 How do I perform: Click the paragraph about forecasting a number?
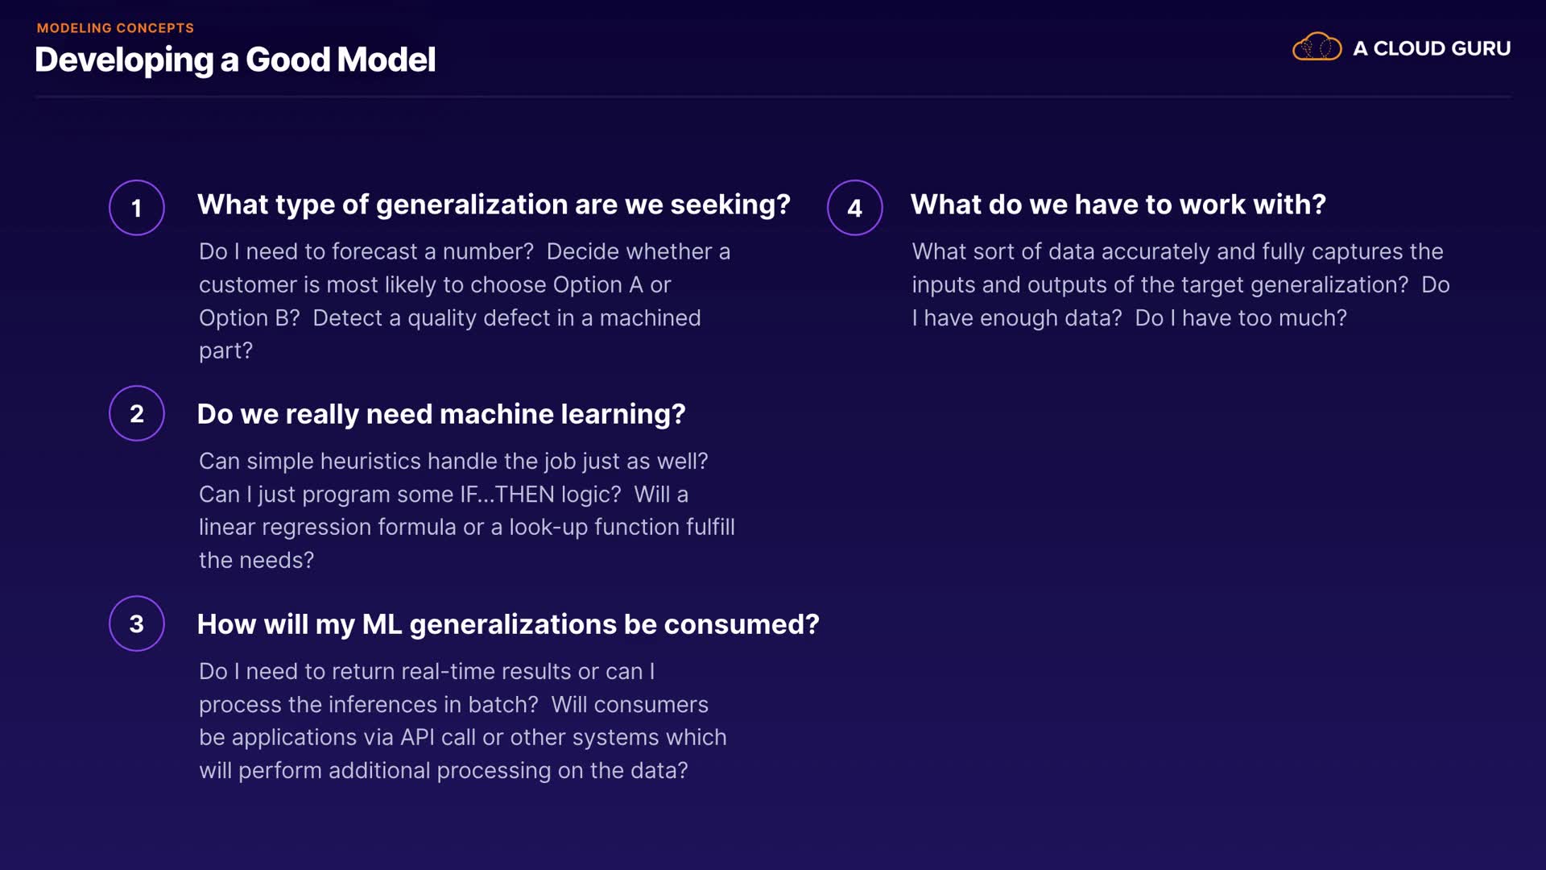pyautogui.click(x=465, y=300)
